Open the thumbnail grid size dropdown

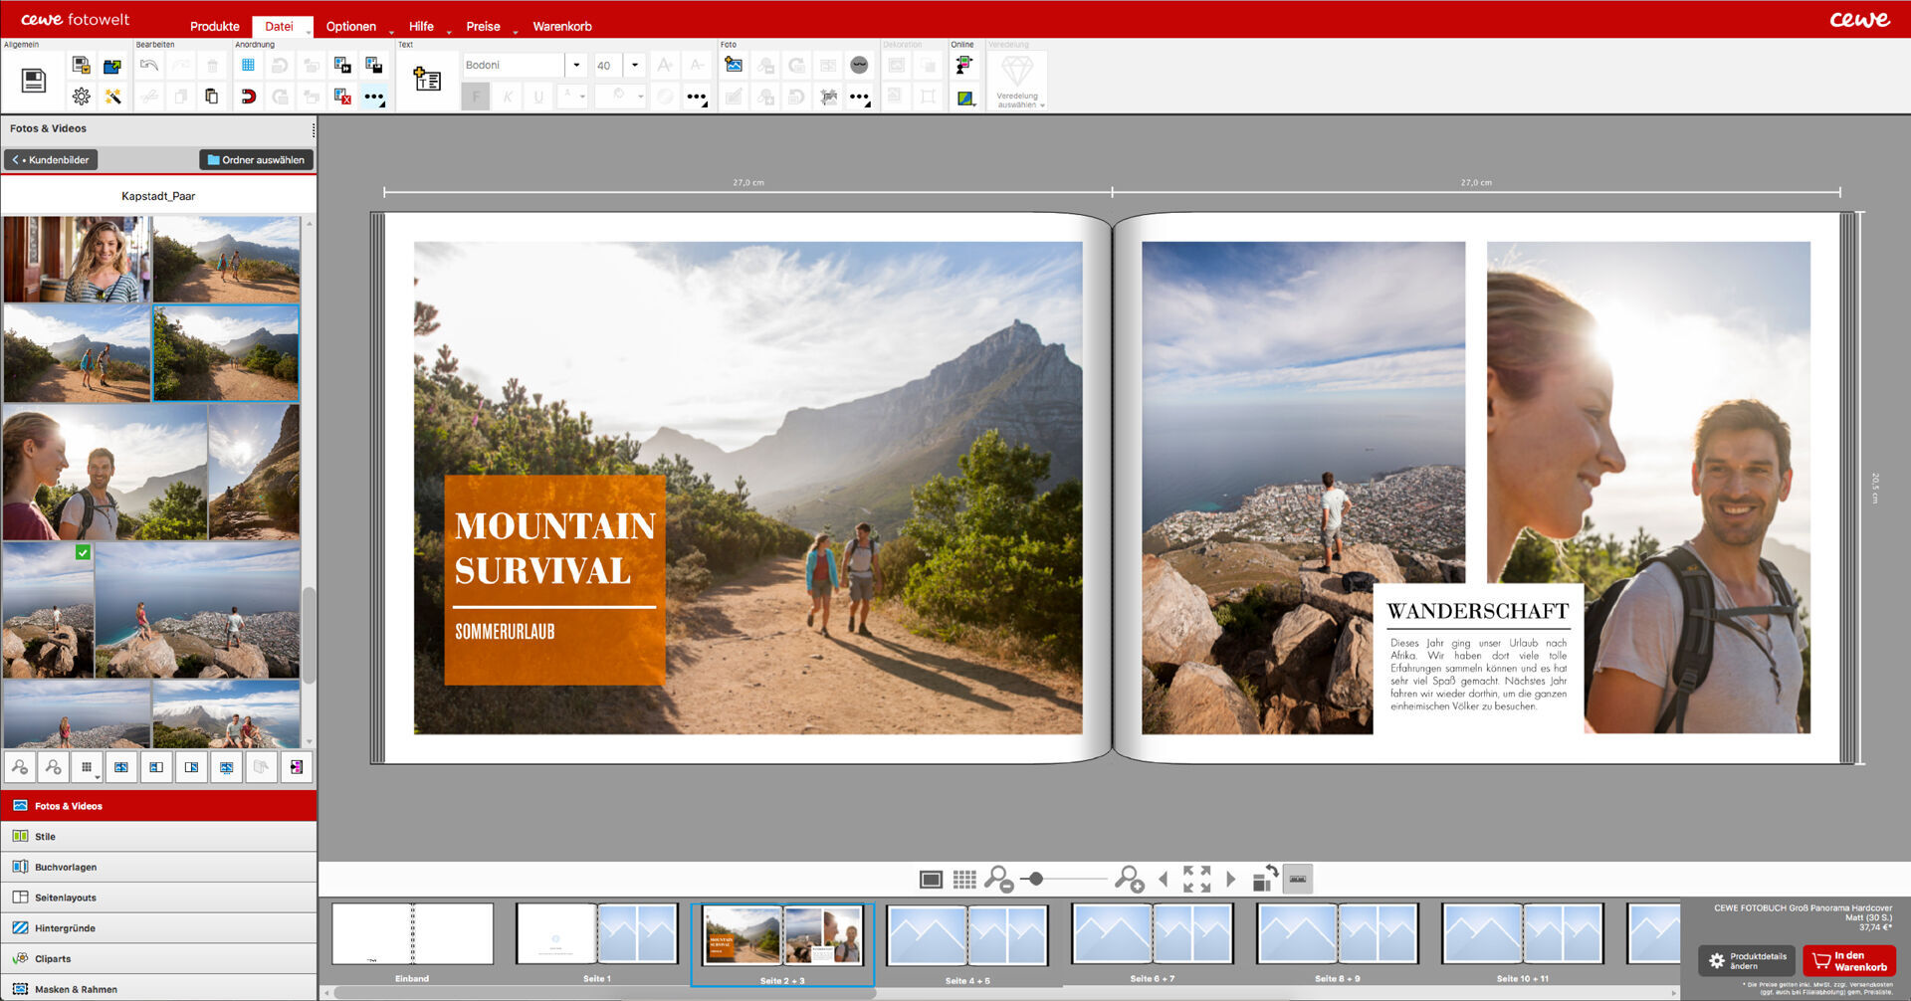[88, 767]
